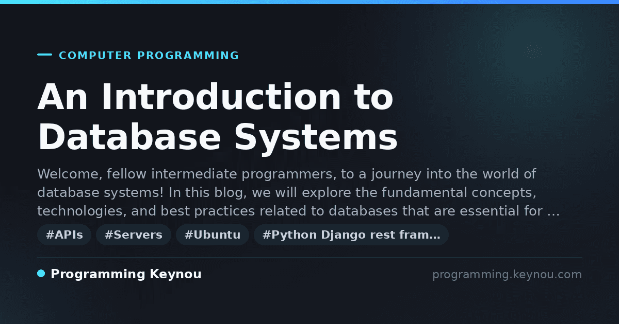Select the #APIs tag
This screenshot has width=619, height=324.
64,235
